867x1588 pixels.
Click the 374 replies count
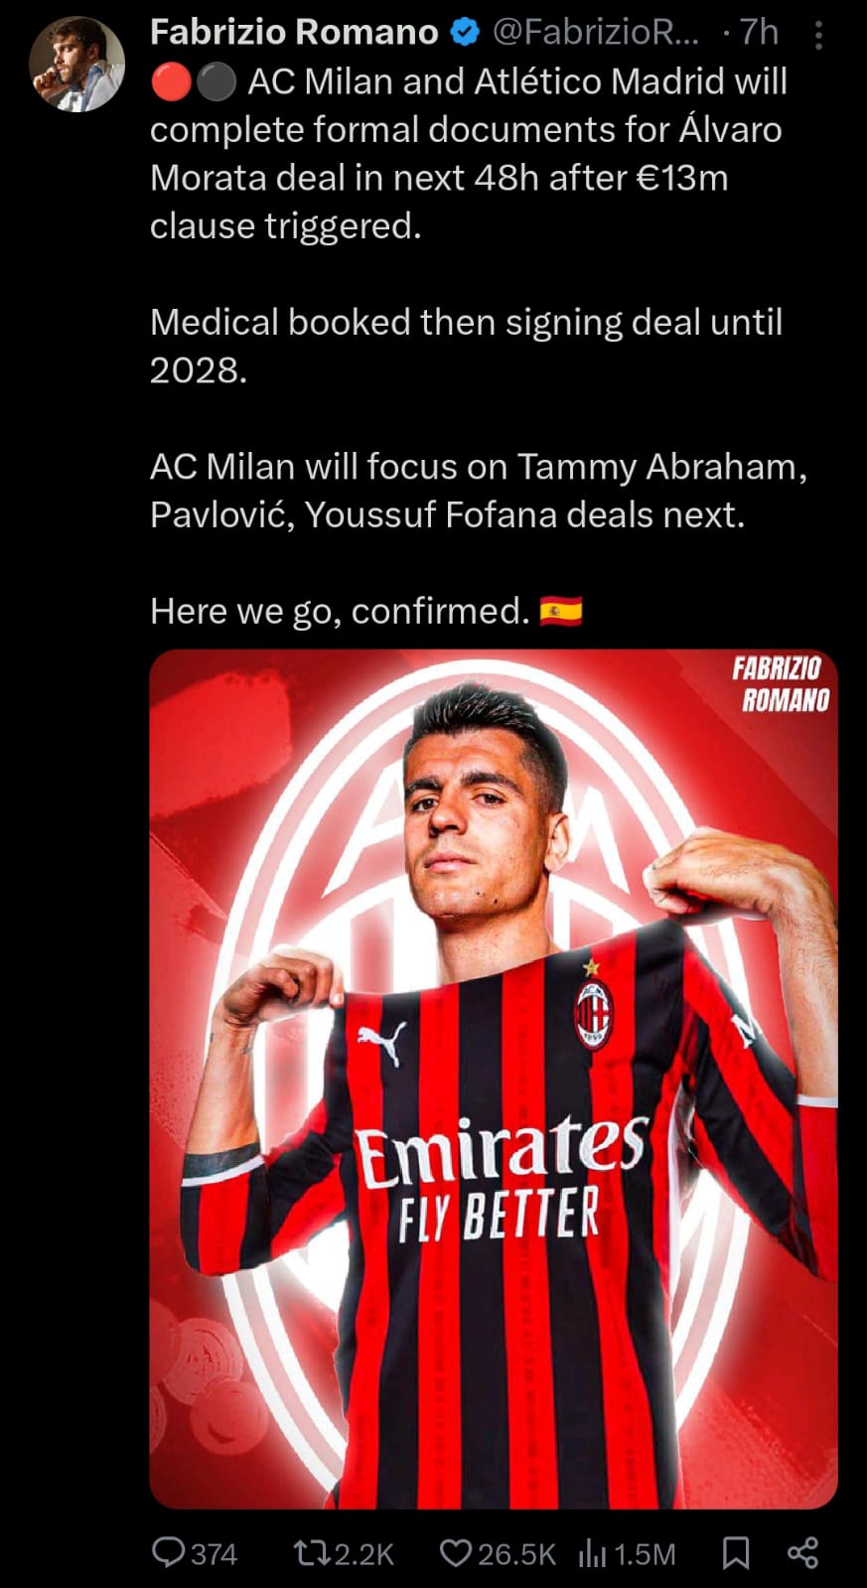213,1553
